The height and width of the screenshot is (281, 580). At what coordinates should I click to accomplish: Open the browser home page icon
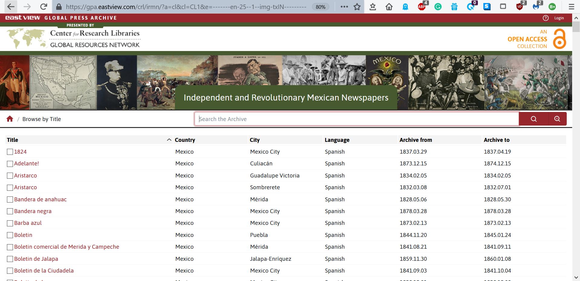click(x=389, y=7)
